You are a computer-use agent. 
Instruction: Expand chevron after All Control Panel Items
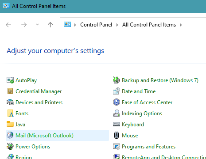coord(181,25)
